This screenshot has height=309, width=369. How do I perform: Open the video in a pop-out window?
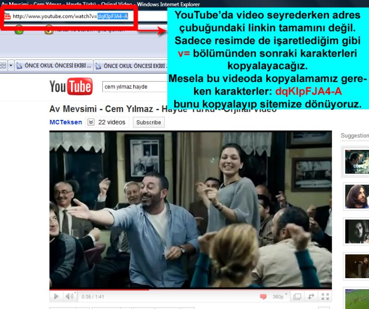tap(297, 297)
